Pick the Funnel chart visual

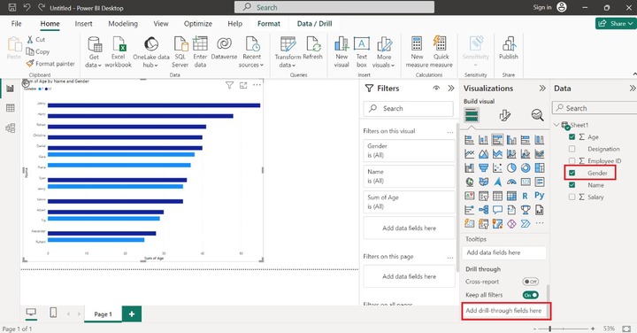tap(483, 168)
